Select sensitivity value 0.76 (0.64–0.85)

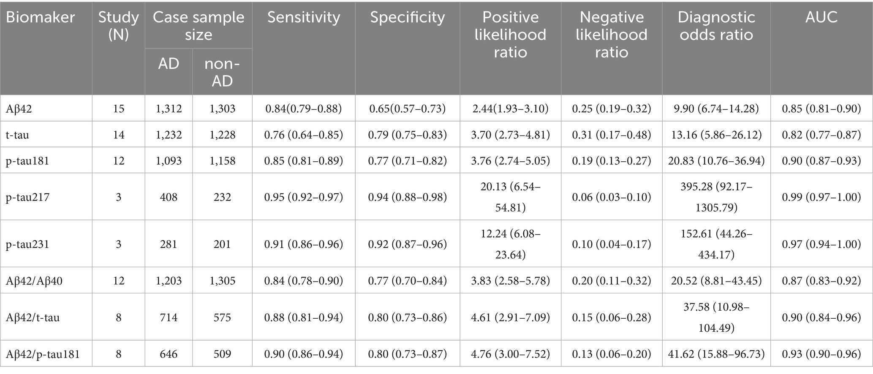coord(304,135)
